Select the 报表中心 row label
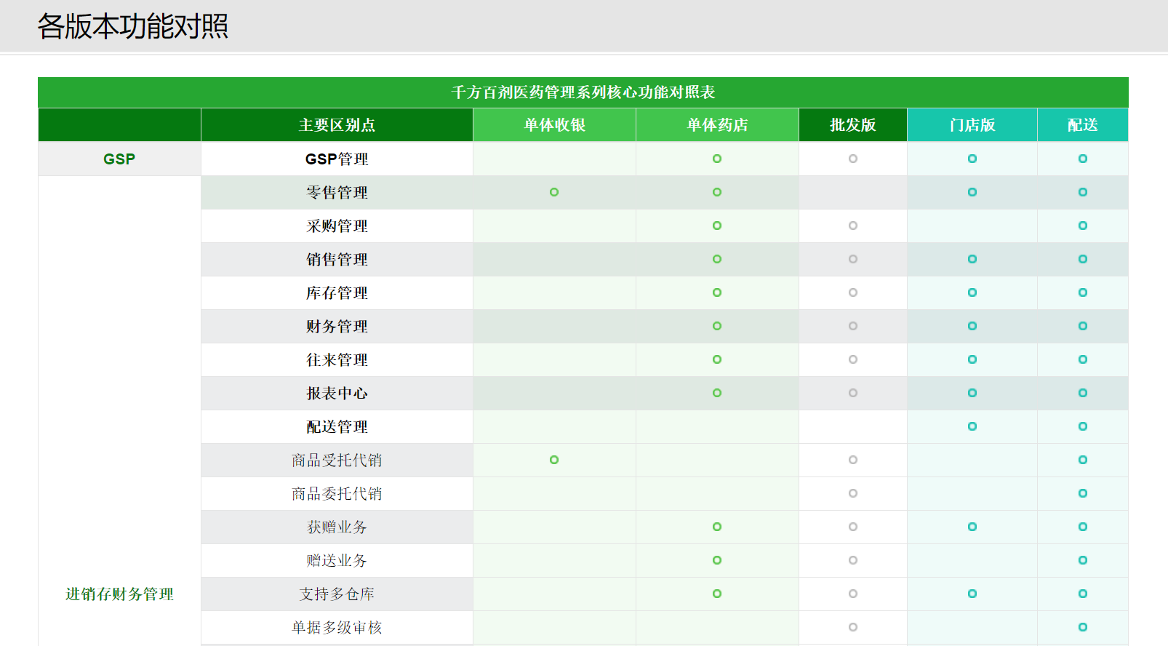1168x646 pixels. coord(337,394)
